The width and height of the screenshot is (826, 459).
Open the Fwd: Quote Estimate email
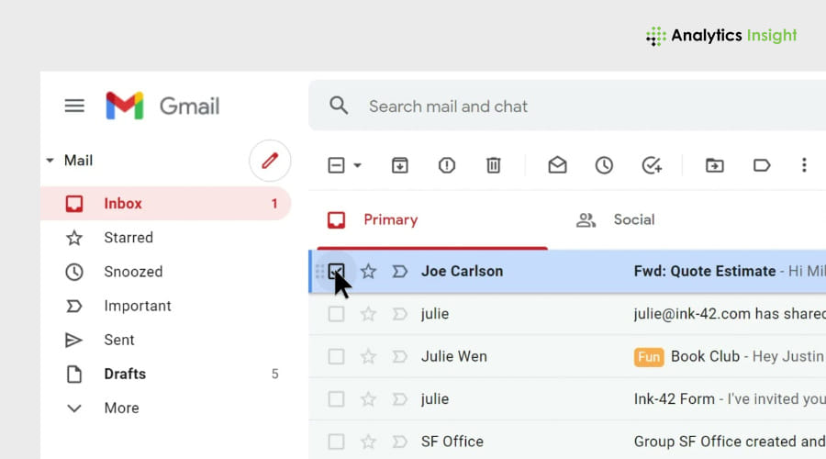click(x=705, y=272)
